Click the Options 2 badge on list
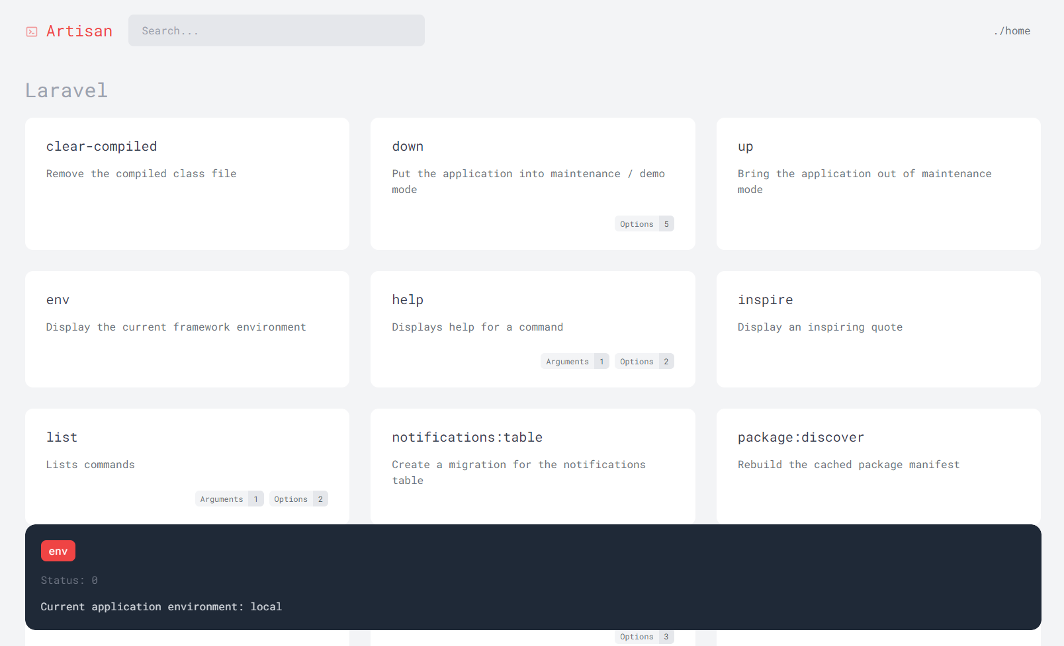 pos(298,499)
